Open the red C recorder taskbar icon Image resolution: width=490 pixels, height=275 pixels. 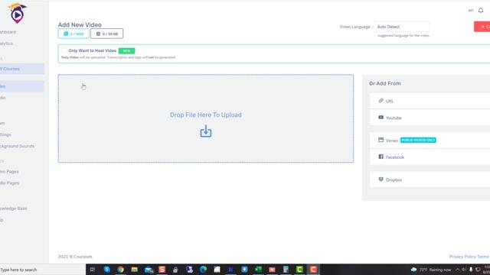[313, 270]
